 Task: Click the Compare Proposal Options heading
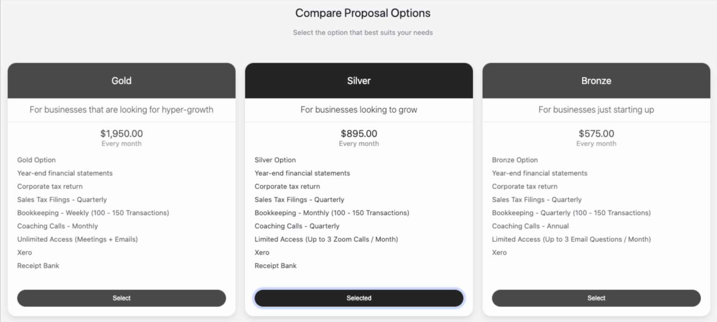[x=363, y=13]
